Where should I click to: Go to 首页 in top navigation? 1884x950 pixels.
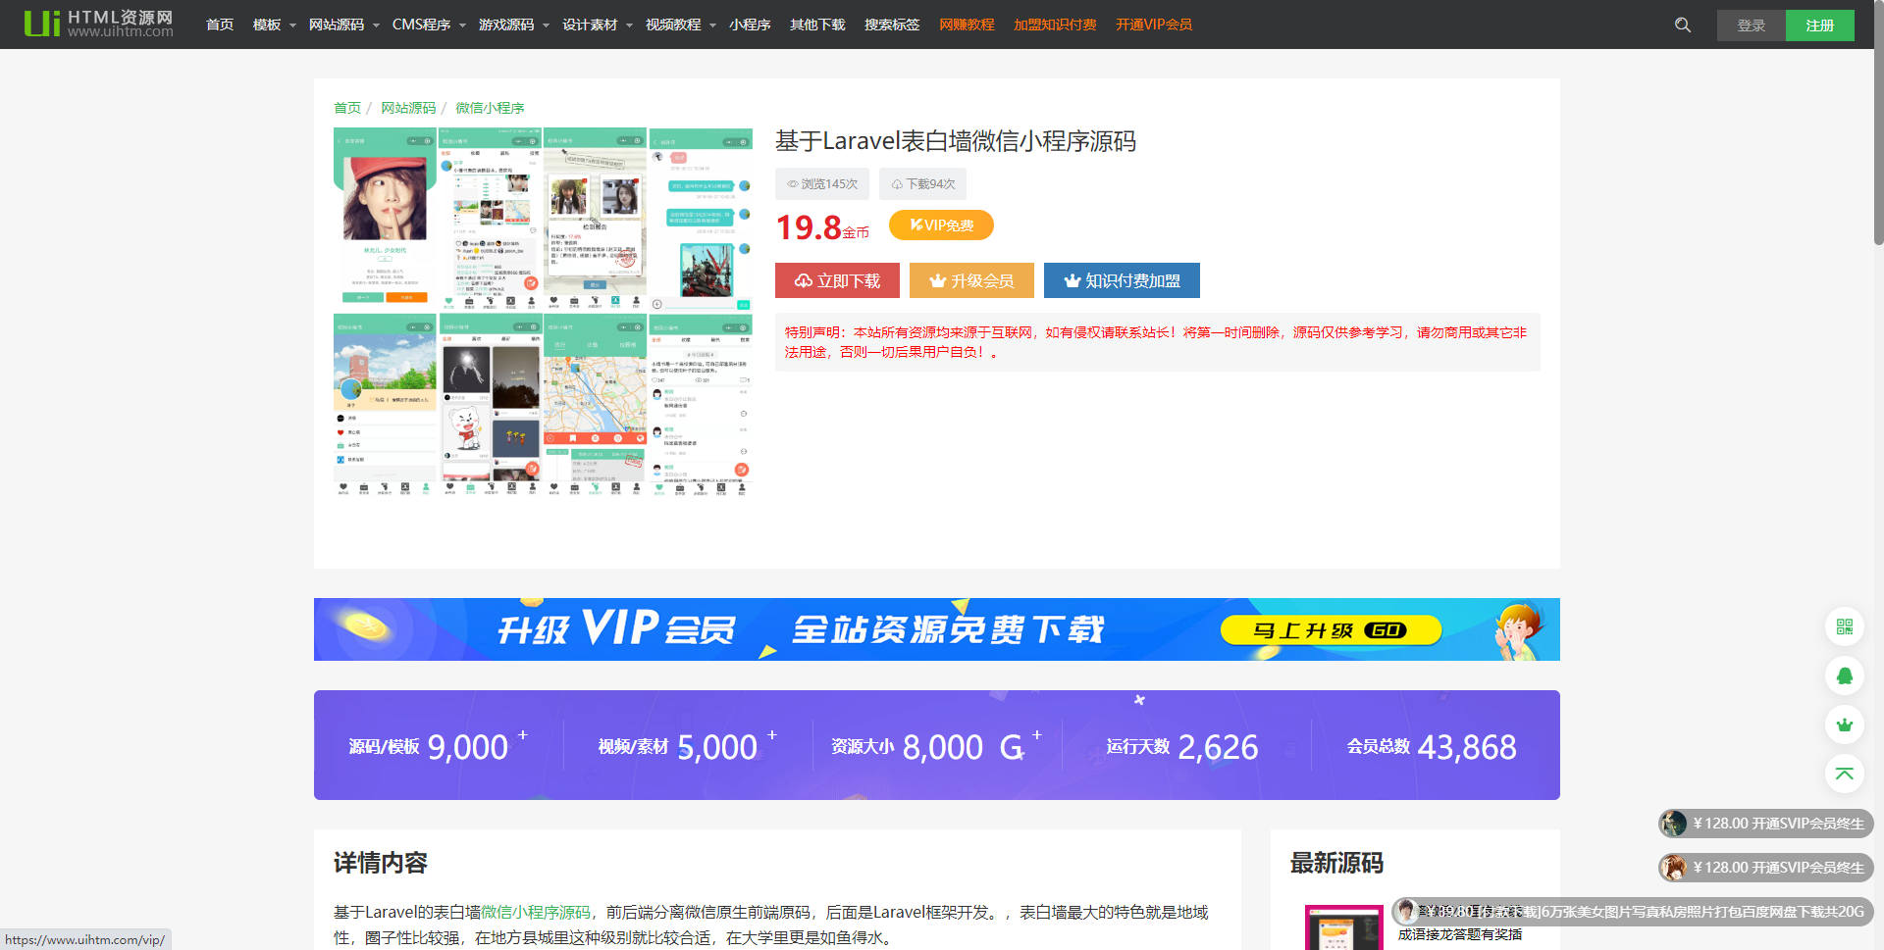tap(220, 25)
